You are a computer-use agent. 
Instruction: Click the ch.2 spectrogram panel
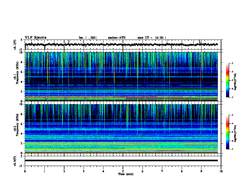coord(121,129)
